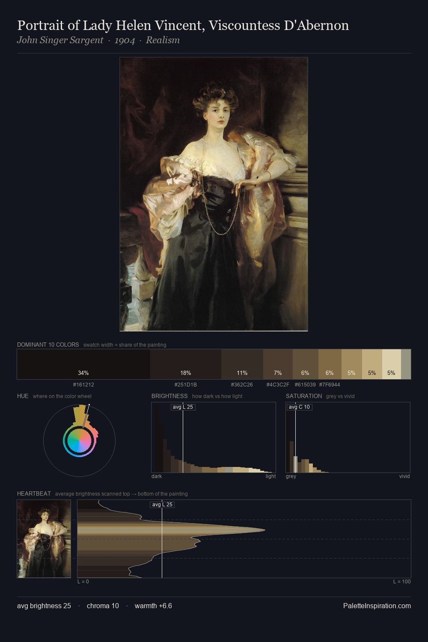The image size is (428, 642).
Task: Click the 'grey' axis label
Action: (x=291, y=476)
